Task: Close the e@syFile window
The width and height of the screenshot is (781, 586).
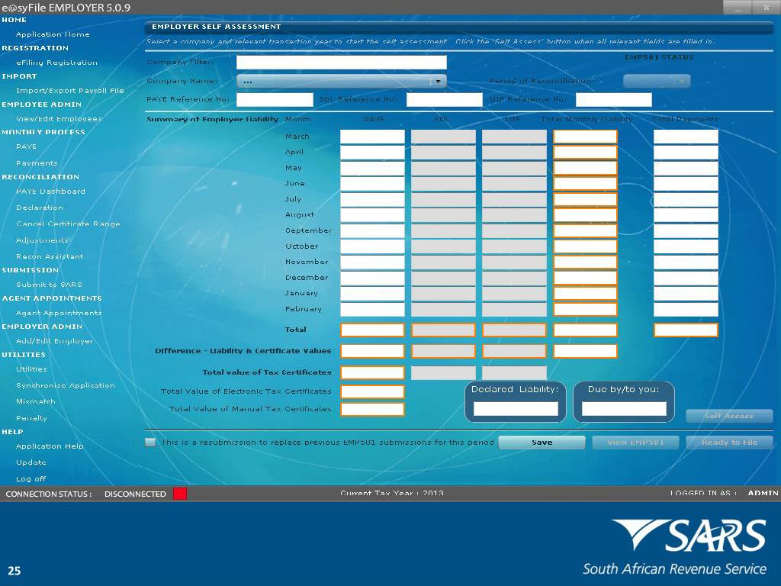Action: point(767,8)
